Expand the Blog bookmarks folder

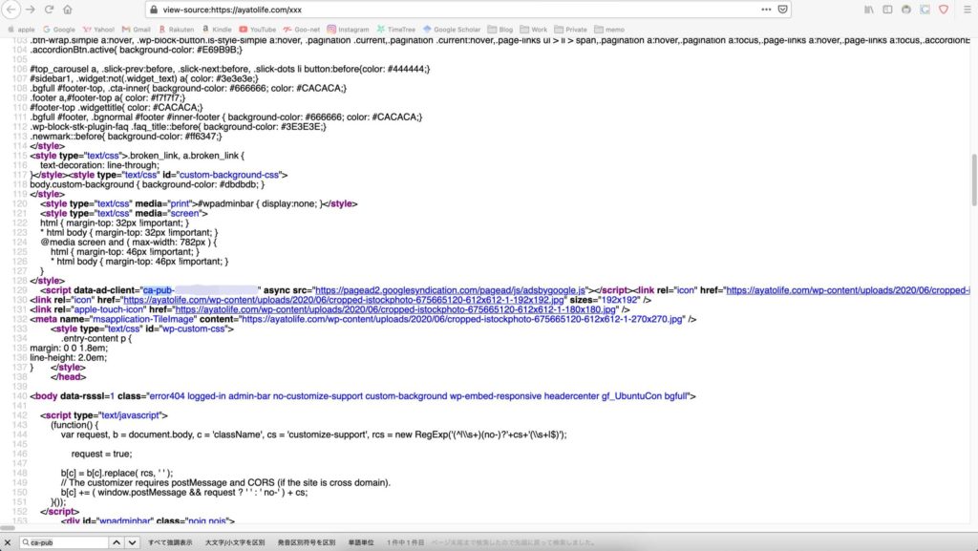[500, 30]
